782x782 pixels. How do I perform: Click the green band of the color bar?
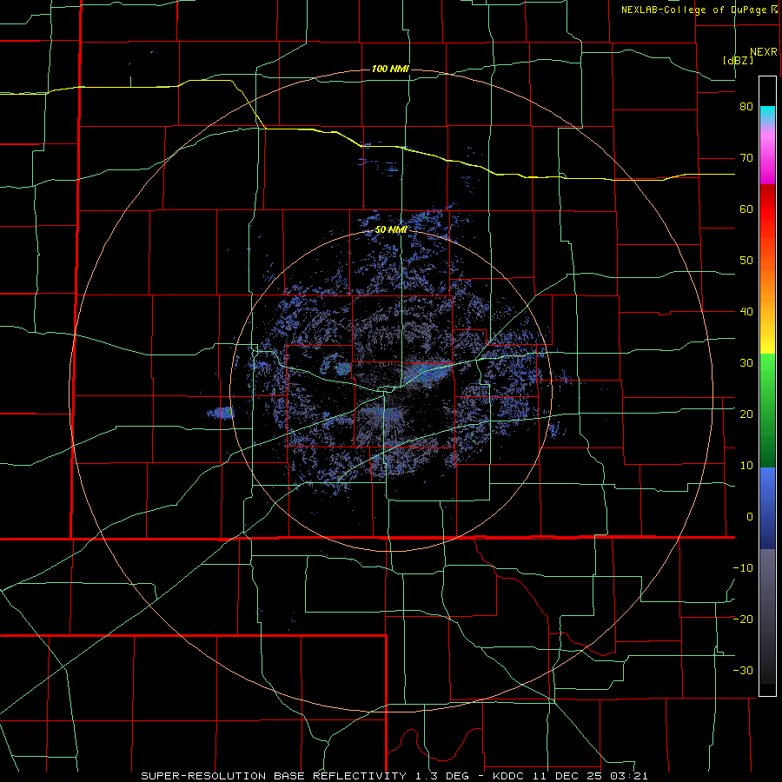click(767, 410)
